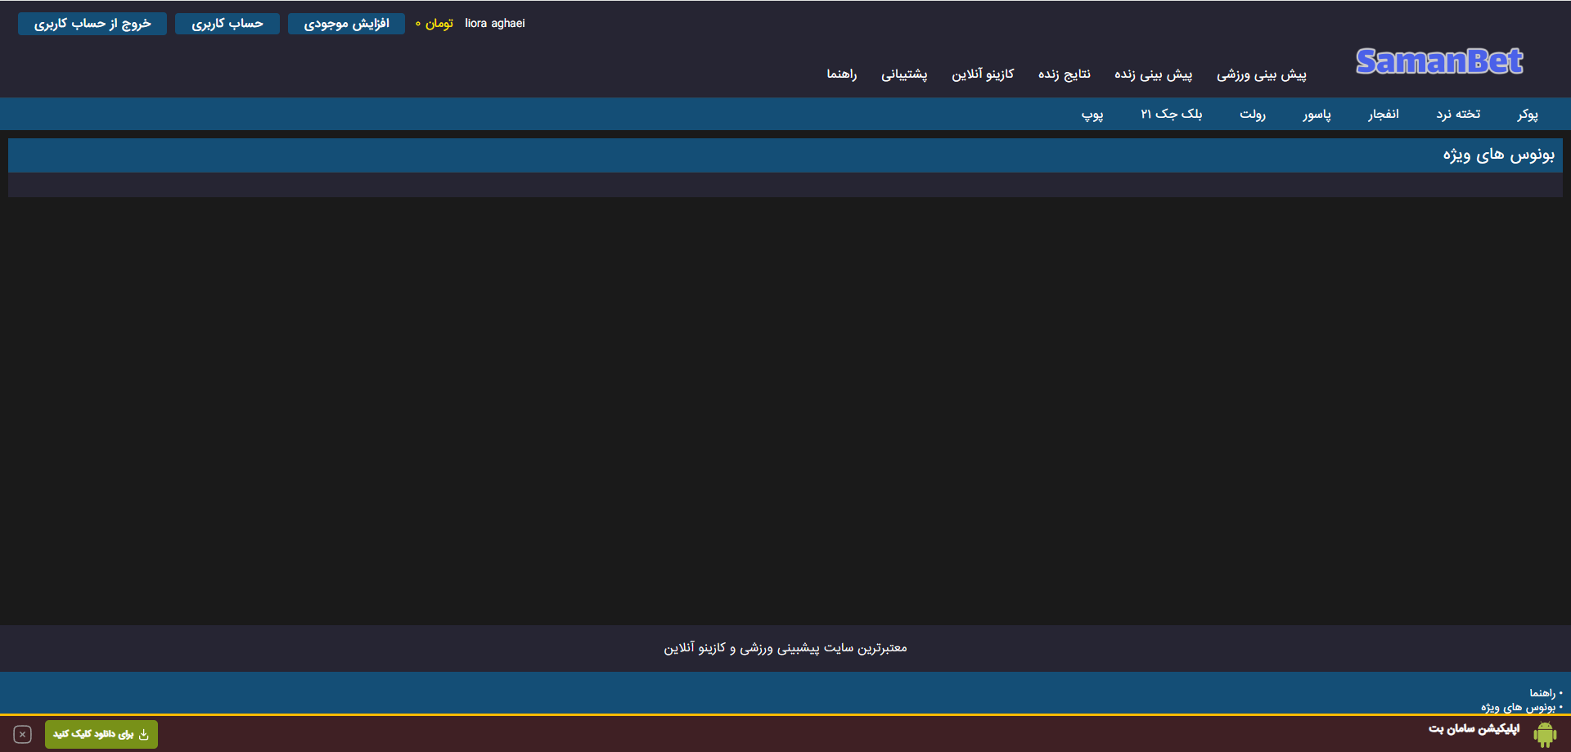1571x752 pixels.
Task: Open پیش بینی زنده menu item
Action: point(1153,74)
